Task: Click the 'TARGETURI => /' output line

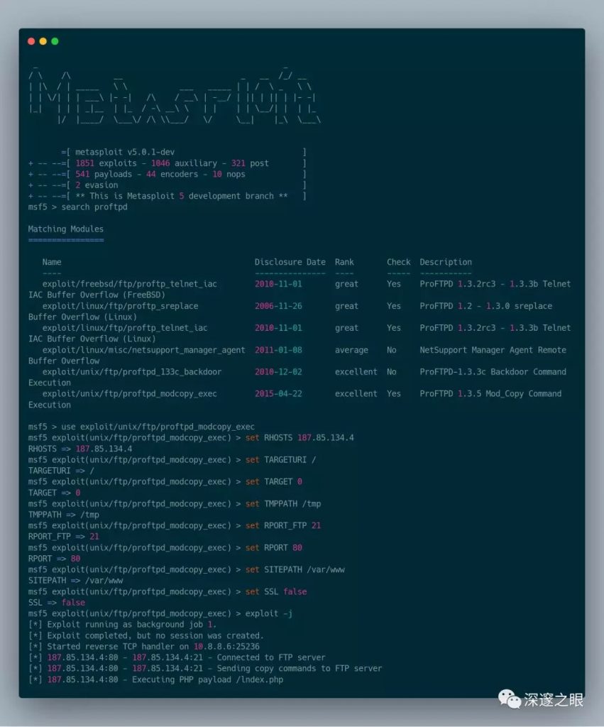Action: point(61,471)
